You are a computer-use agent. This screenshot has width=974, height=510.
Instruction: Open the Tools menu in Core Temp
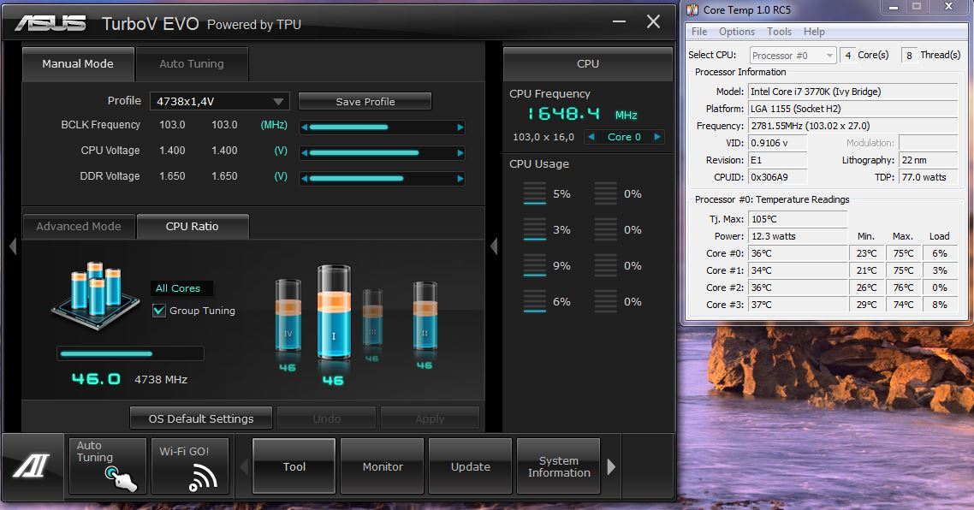pyautogui.click(x=779, y=32)
